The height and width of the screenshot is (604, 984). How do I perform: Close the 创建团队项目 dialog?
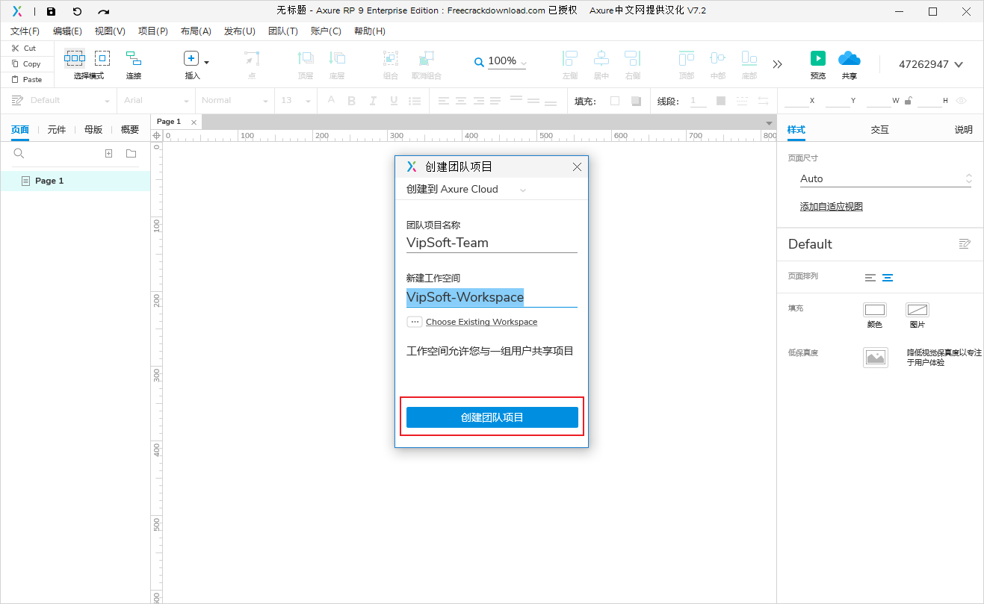[577, 166]
